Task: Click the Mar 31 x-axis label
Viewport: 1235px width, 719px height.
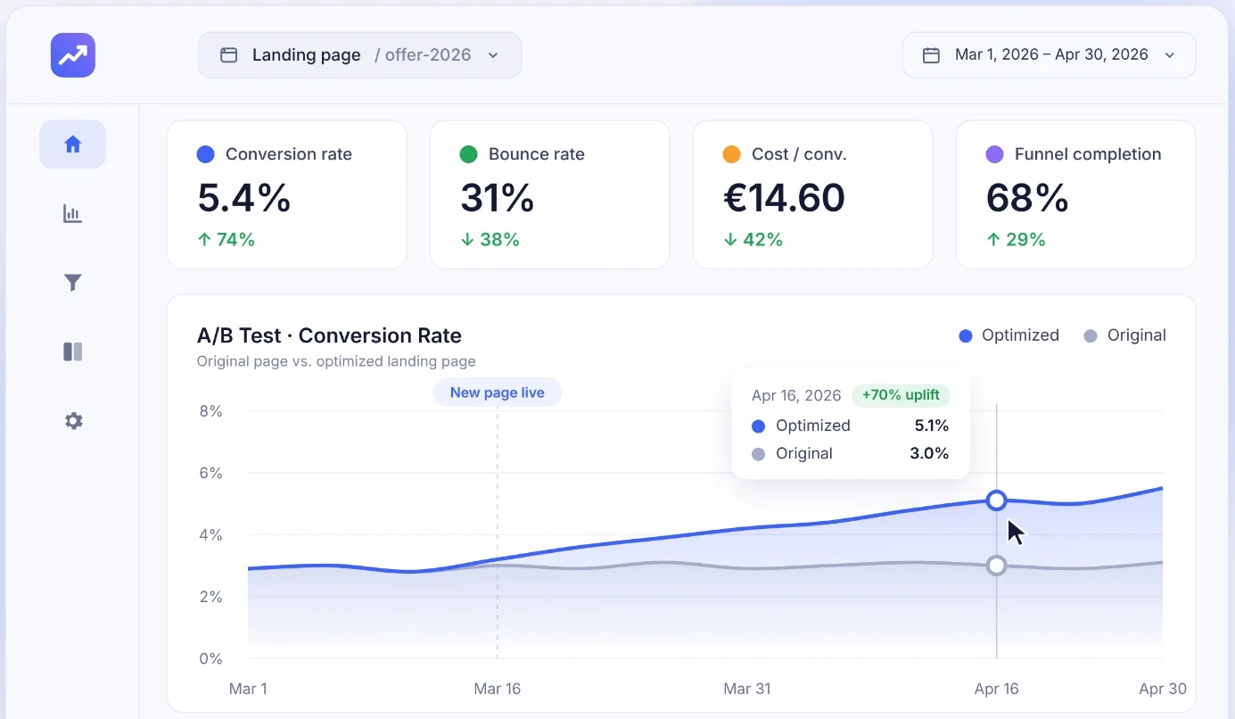Action: pyautogui.click(x=747, y=689)
